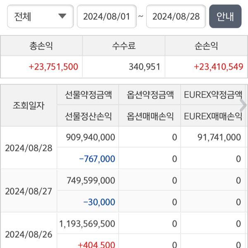Click the 옵션매매손익 column header

pos(150,116)
